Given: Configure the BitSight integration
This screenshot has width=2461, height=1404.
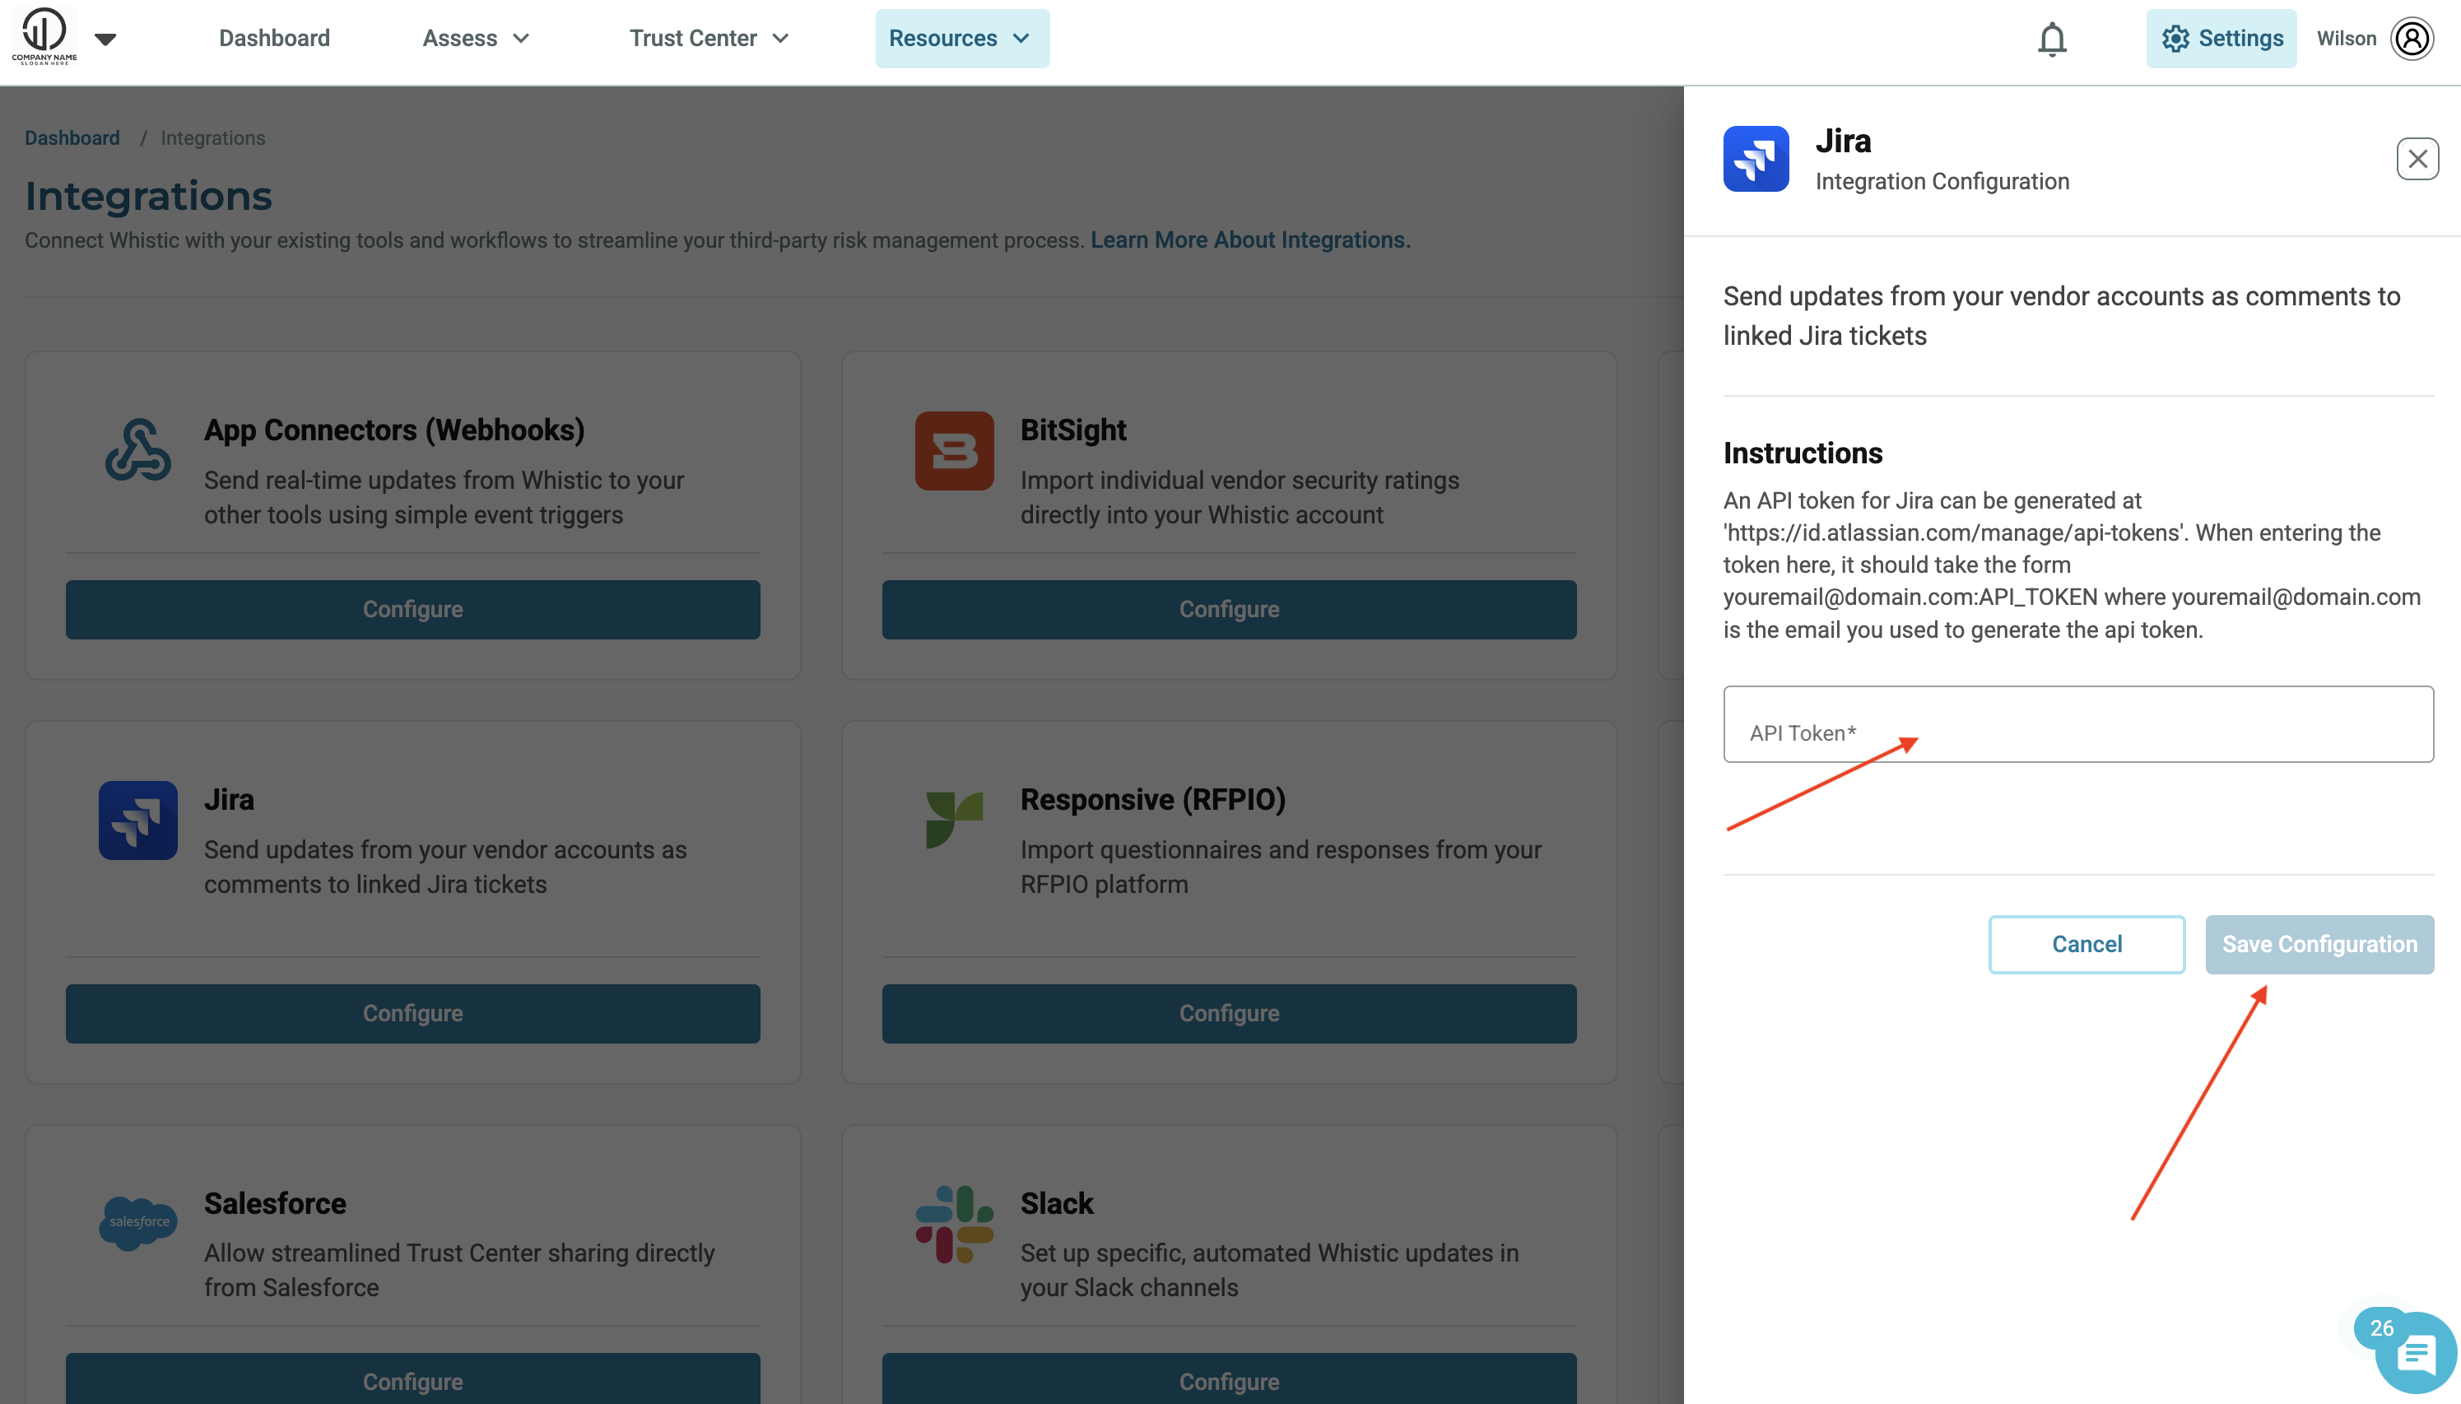Looking at the screenshot, I should click(1230, 610).
